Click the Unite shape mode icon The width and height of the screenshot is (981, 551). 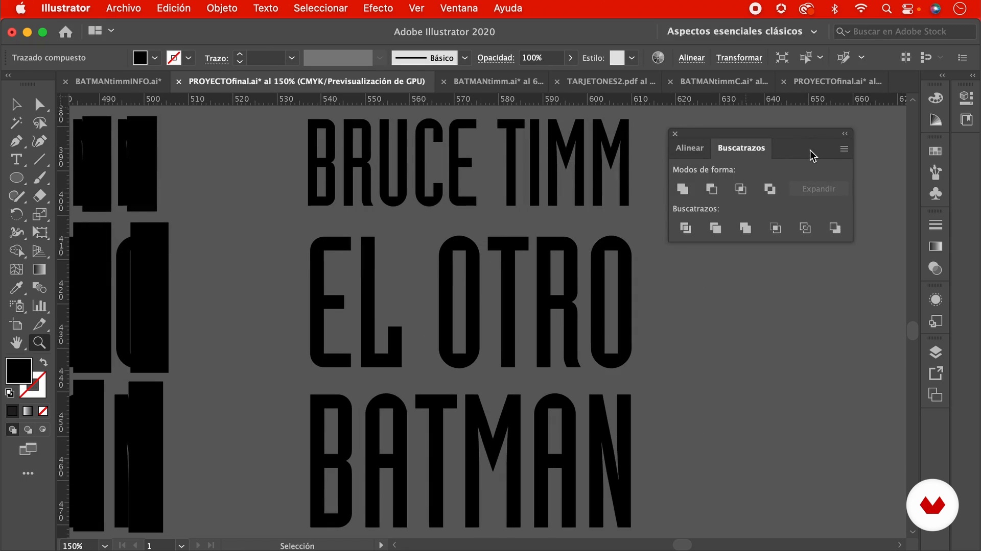pyautogui.click(x=683, y=189)
